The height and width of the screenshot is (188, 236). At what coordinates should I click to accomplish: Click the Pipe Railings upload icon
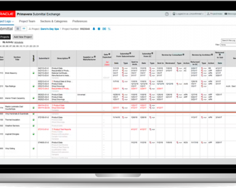point(34,86)
